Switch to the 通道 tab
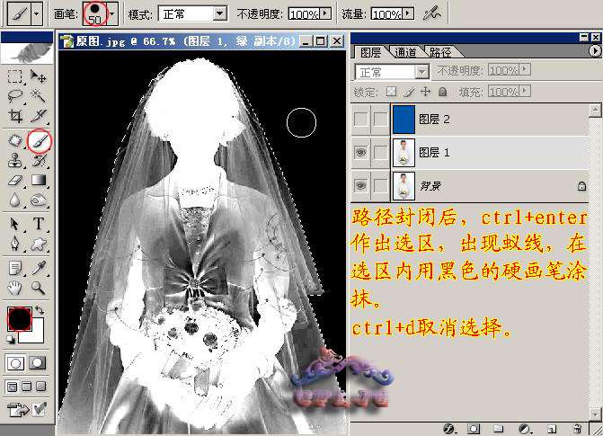 tap(405, 52)
